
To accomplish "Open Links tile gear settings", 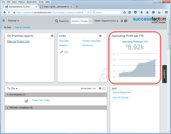I will (x=100, y=36).
